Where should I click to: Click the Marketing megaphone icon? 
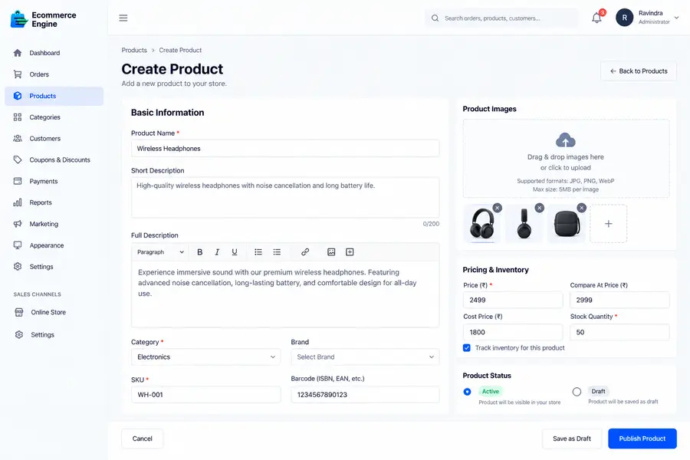[18, 224]
